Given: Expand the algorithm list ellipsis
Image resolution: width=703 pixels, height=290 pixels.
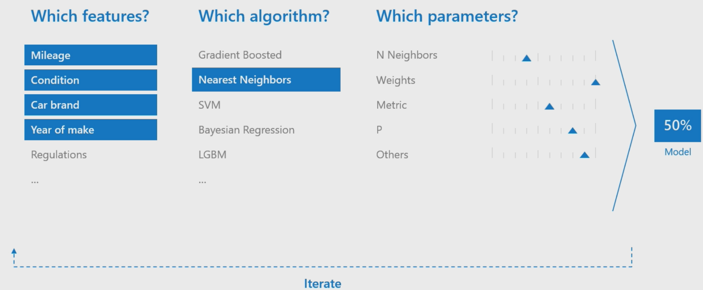Looking at the screenshot, I should (x=202, y=181).
